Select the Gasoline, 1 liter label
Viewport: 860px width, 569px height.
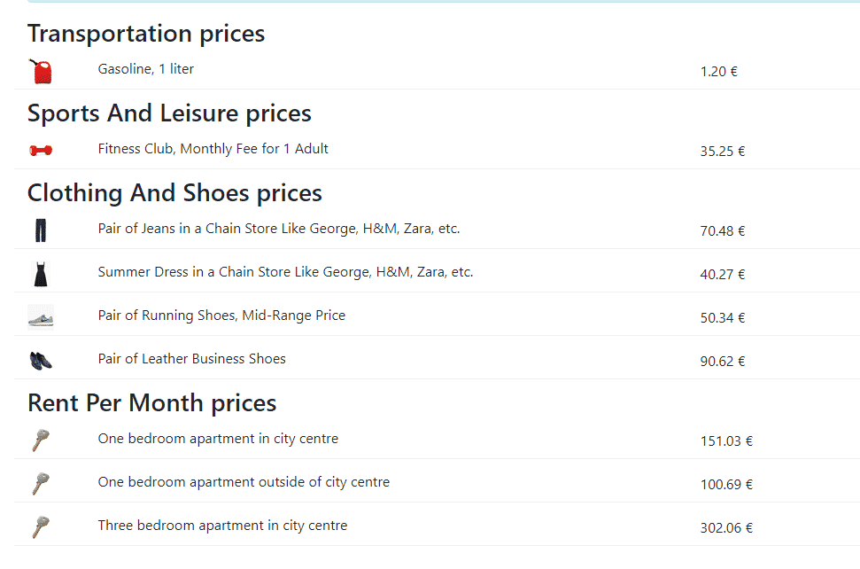146,69
